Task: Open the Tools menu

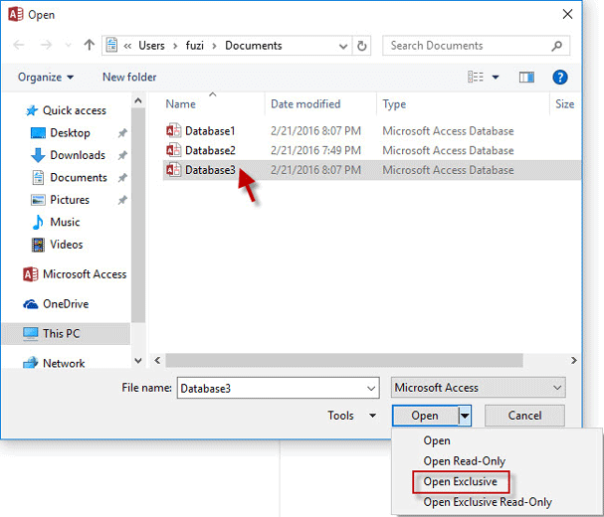Action: click(x=351, y=416)
